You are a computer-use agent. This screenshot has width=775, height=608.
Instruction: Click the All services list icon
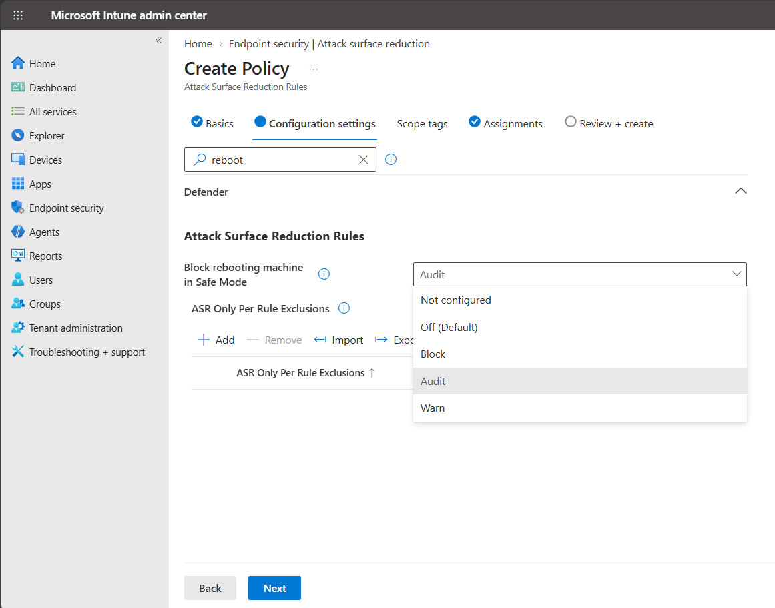(x=18, y=111)
